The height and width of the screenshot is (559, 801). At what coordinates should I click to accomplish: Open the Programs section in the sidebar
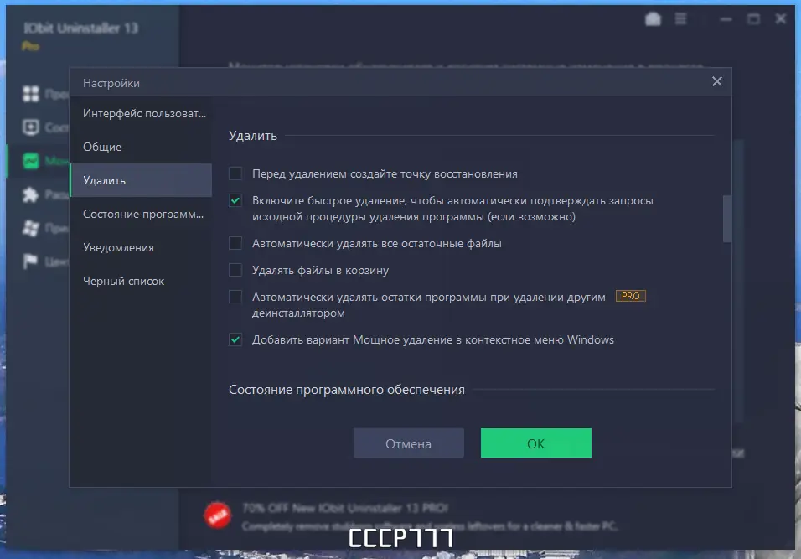click(x=29, y=93)
